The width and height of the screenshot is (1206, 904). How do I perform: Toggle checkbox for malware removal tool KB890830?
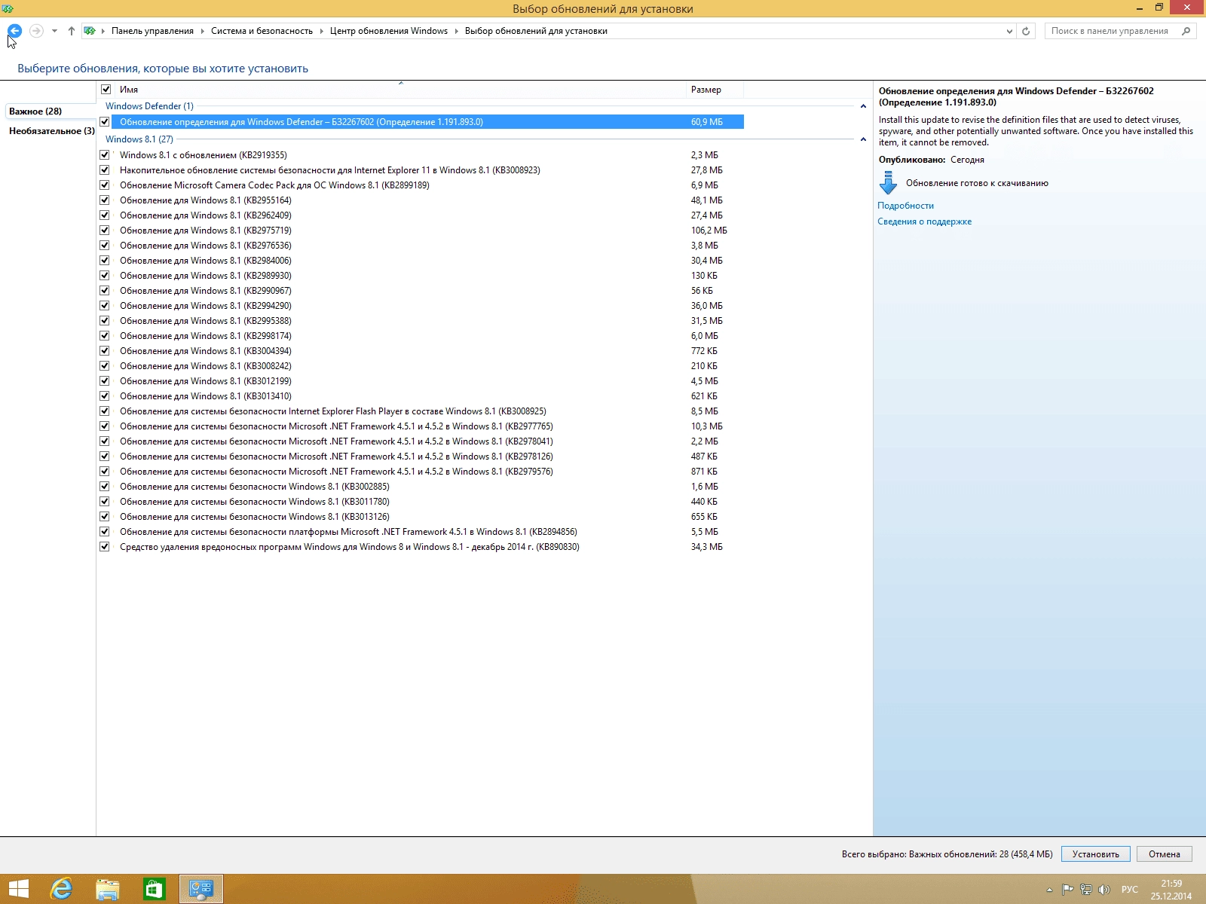(105, 546)
